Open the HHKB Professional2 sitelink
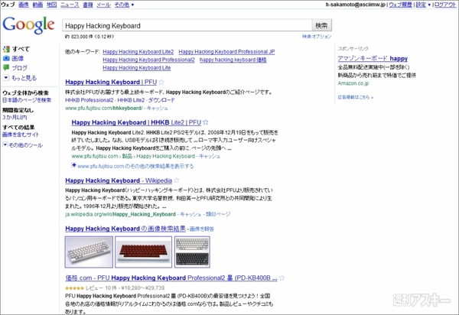 (x=90, y=100)
